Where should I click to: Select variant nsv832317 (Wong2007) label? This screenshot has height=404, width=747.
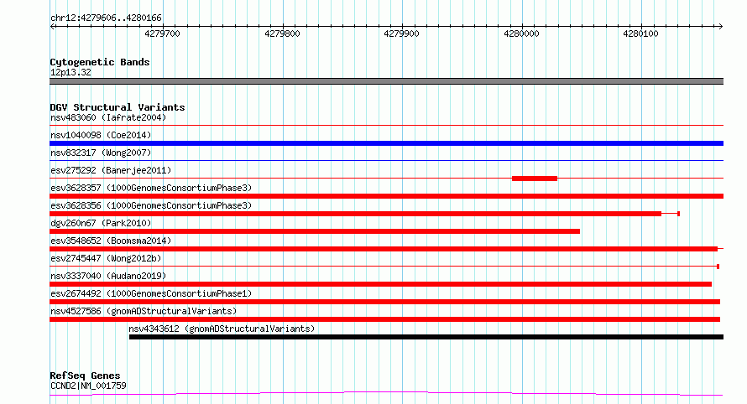(x=101, y=153)
